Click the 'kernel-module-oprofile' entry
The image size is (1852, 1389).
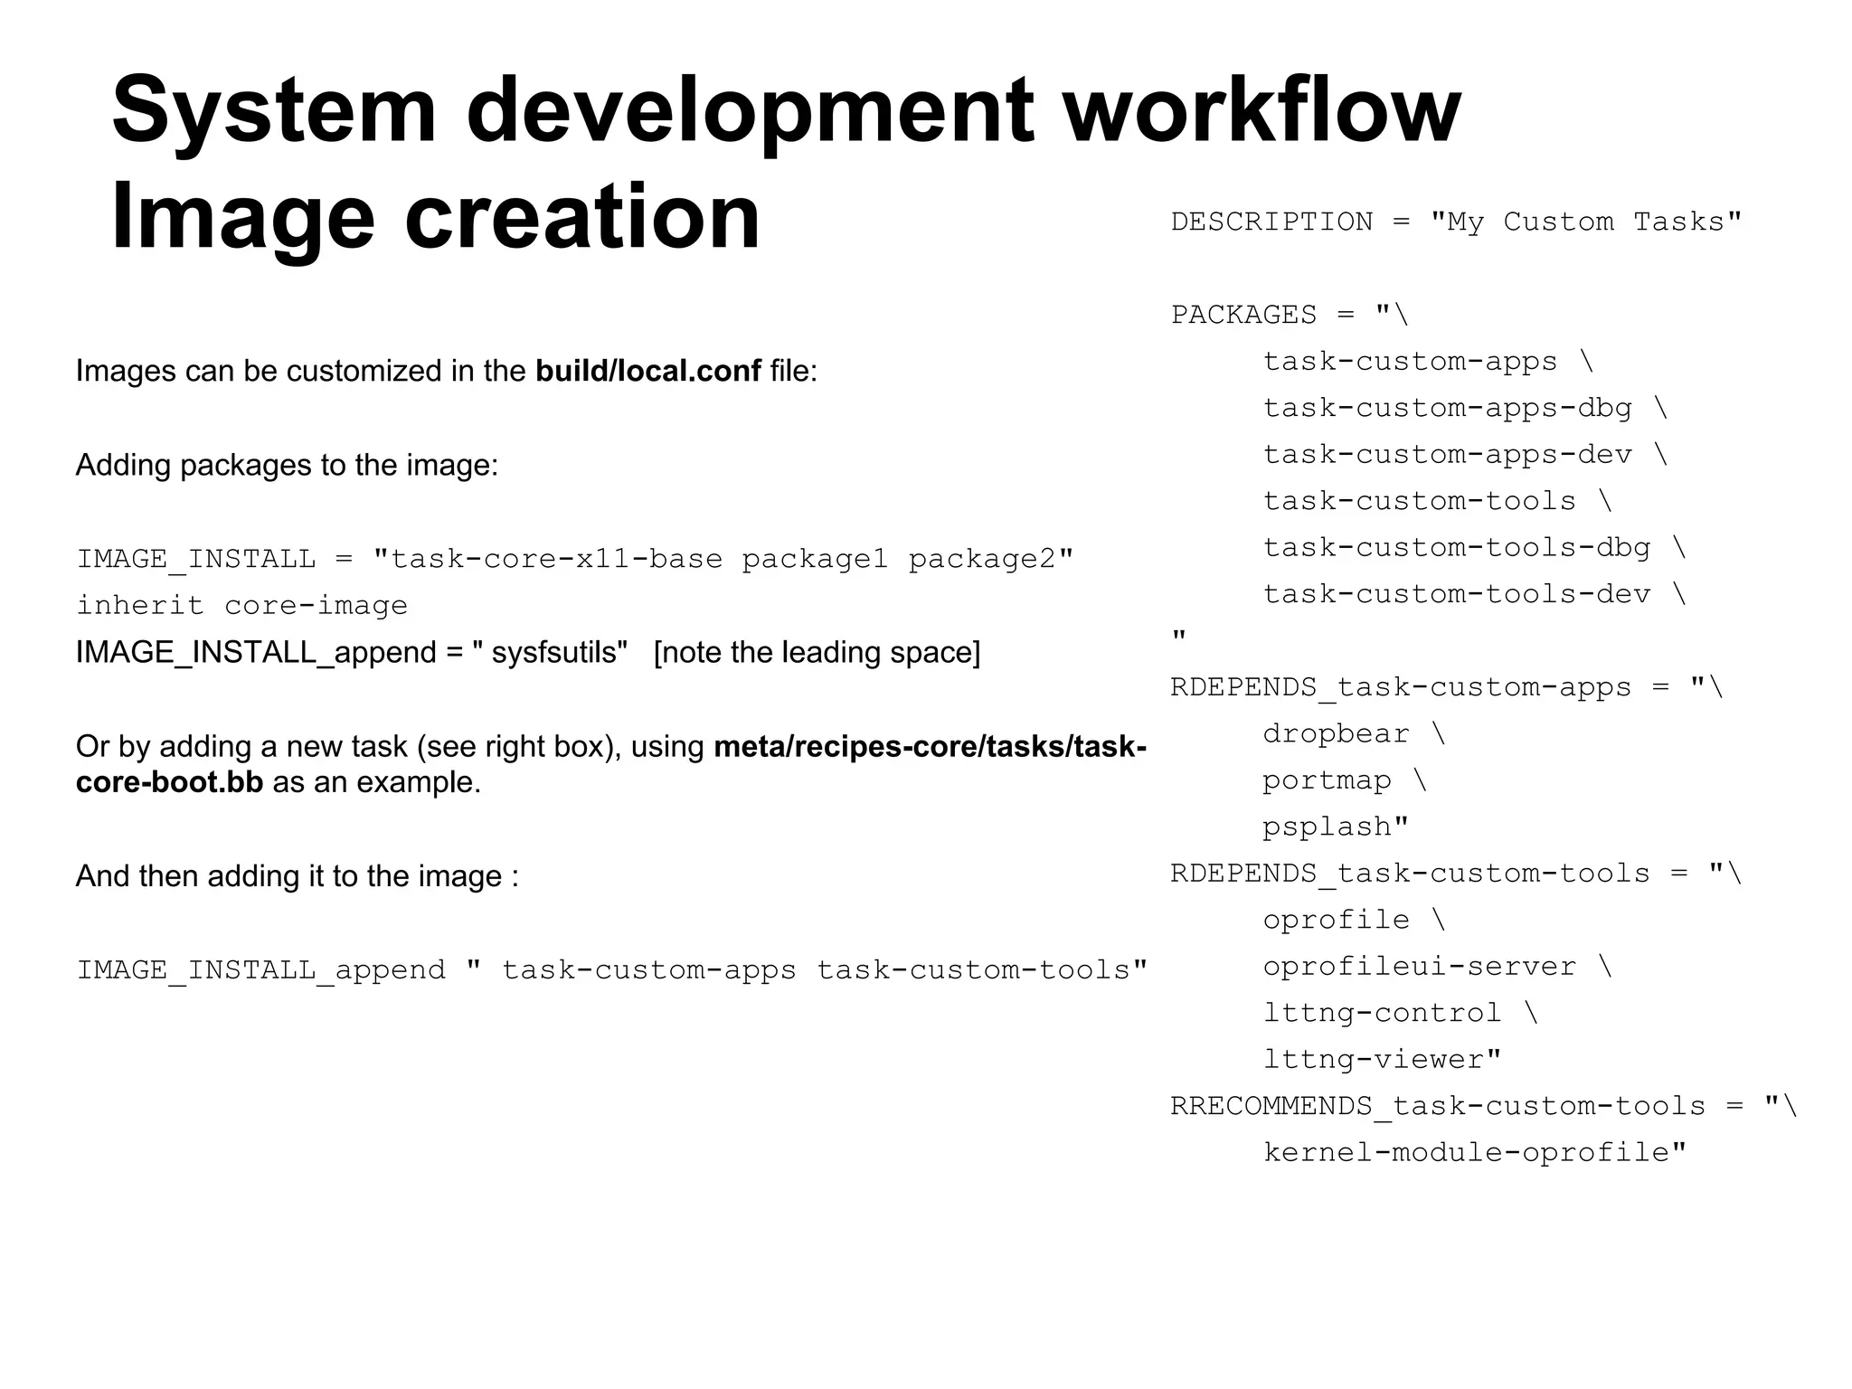point(1474,1153)
